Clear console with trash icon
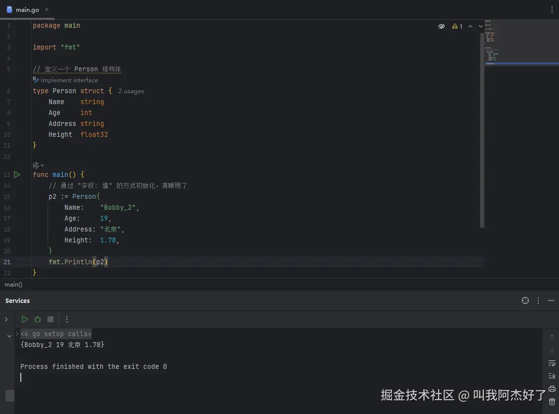This screenshot has height=414, width=559. pos(552,402)
